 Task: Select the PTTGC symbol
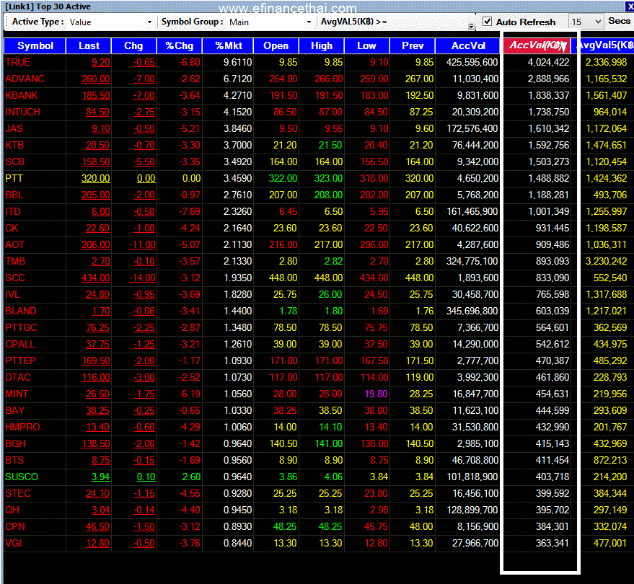coord(22,327)
